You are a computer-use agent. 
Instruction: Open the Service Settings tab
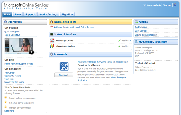click(48, 14)
